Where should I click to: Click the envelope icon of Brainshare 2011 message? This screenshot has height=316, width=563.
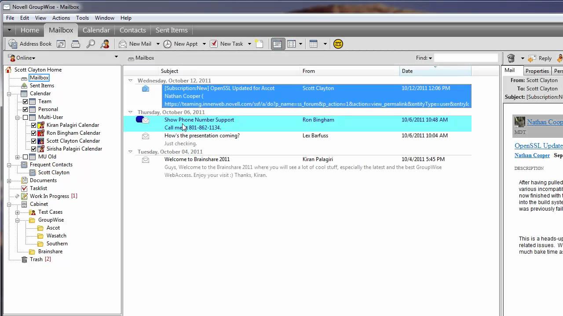(x=146, y=160)
